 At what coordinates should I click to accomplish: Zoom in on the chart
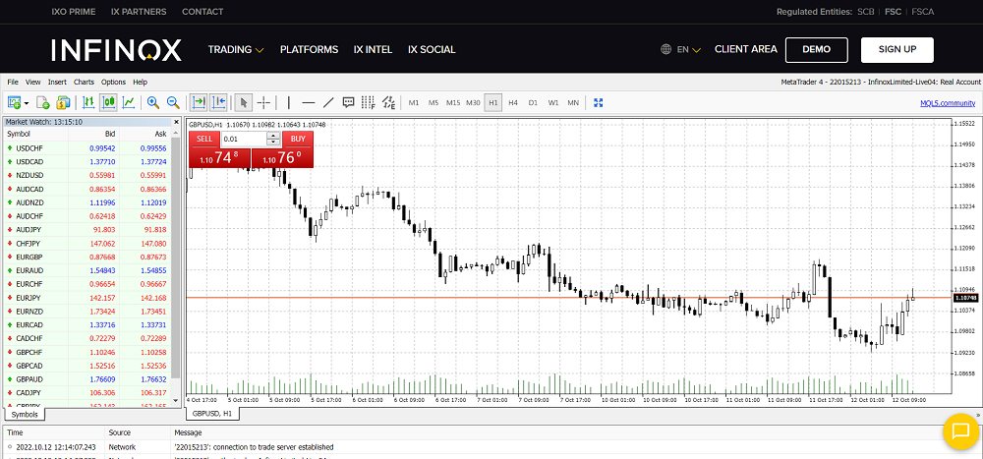[153, 102]
